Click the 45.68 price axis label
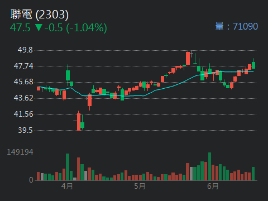Image resolution: width=268 pixels, height=201 pixels. [23, 82]
